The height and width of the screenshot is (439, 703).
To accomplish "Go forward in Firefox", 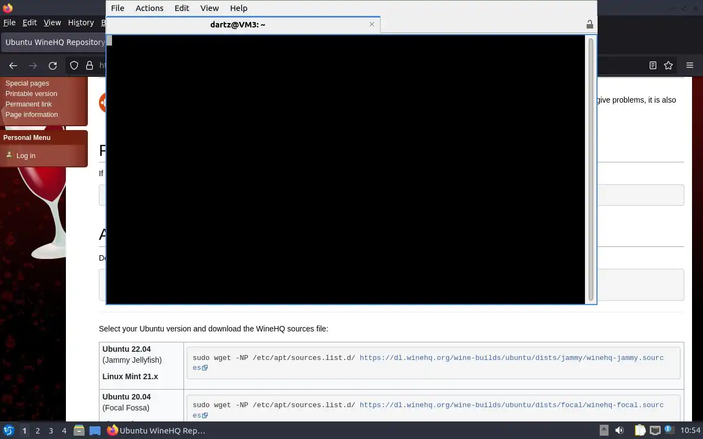I will 33,65.
